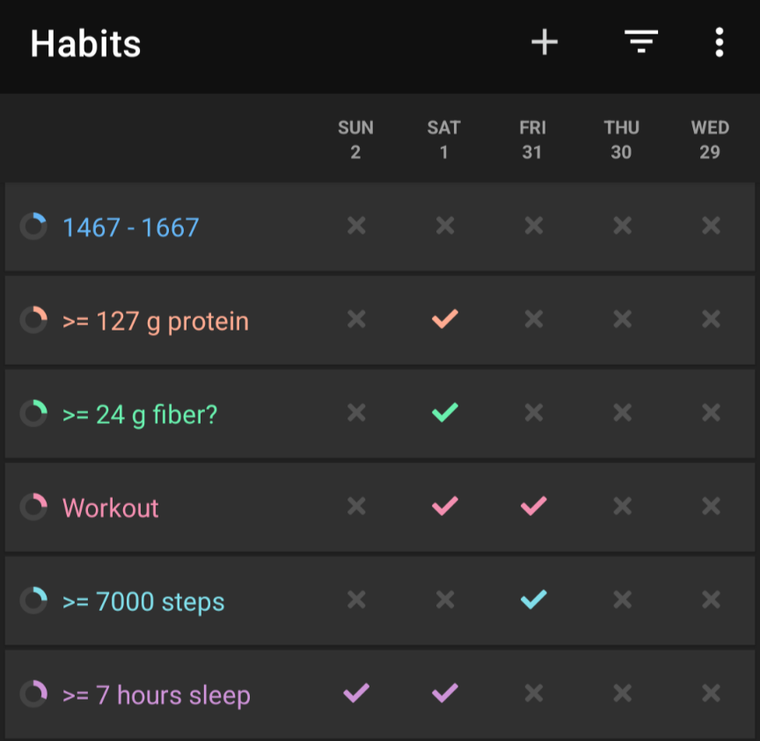Click the pink progress ring for Workout

[x=33, y=507]
